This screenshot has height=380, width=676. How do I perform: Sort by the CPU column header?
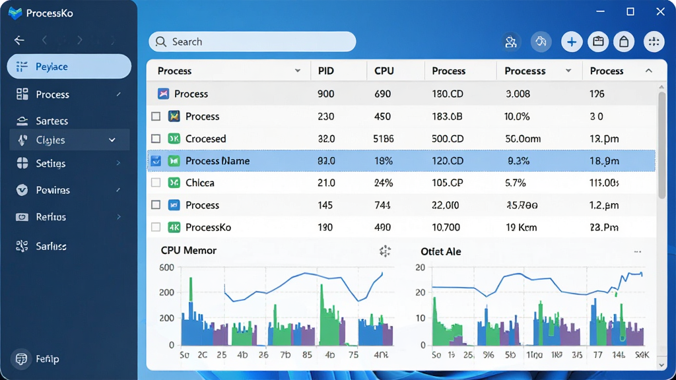(384, 71)
